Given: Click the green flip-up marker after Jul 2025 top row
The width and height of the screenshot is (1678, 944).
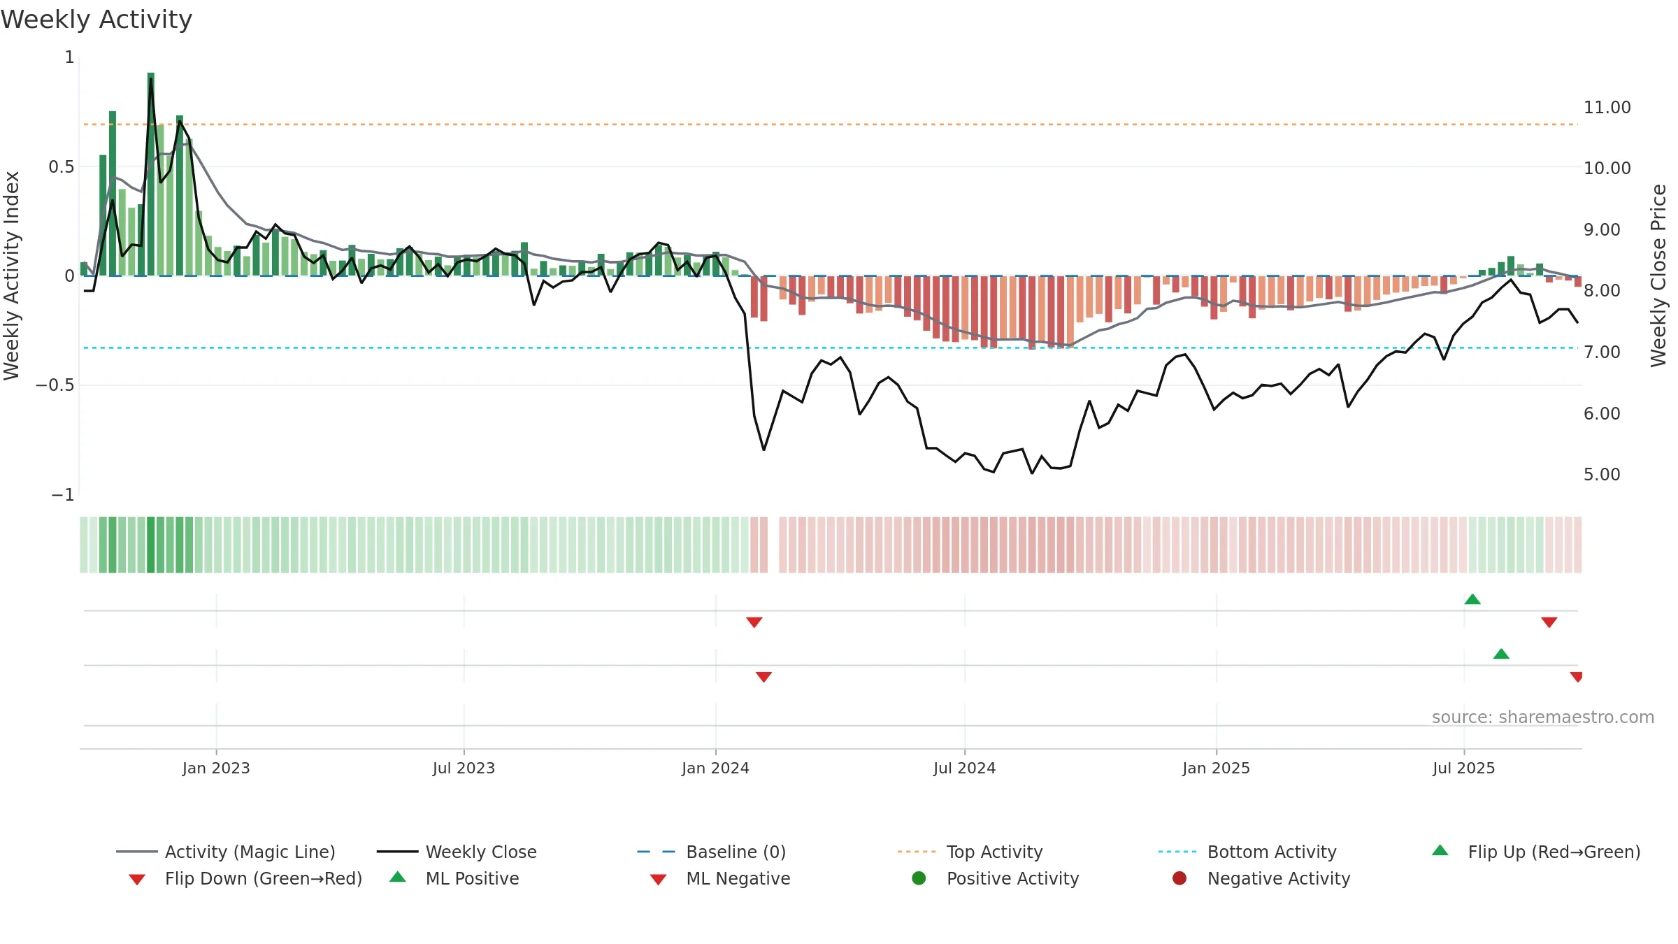Looking at the screenshot, I should [1472, 599].
